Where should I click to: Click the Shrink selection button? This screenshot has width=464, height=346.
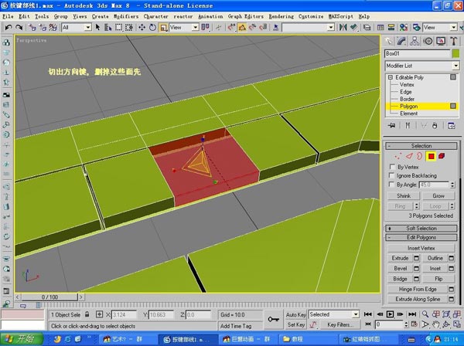pos(404,195)
